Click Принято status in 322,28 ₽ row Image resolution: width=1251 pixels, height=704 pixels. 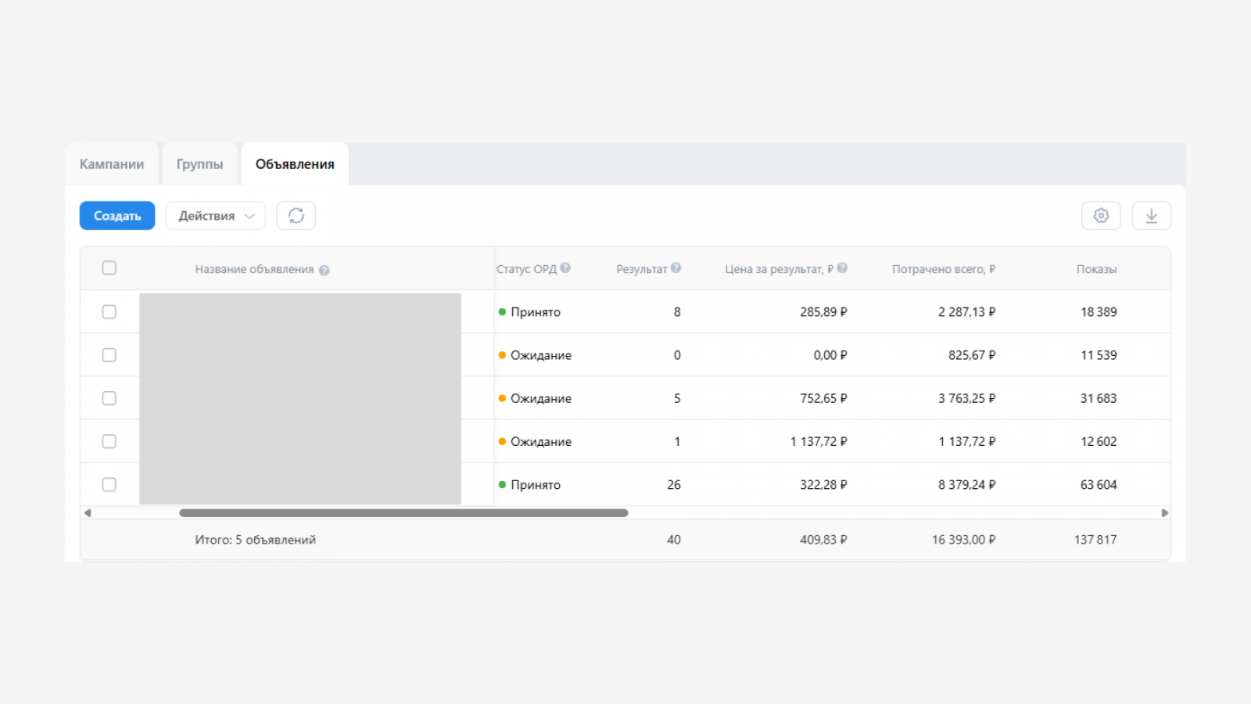pyautogui.click(x=529, y=485)
